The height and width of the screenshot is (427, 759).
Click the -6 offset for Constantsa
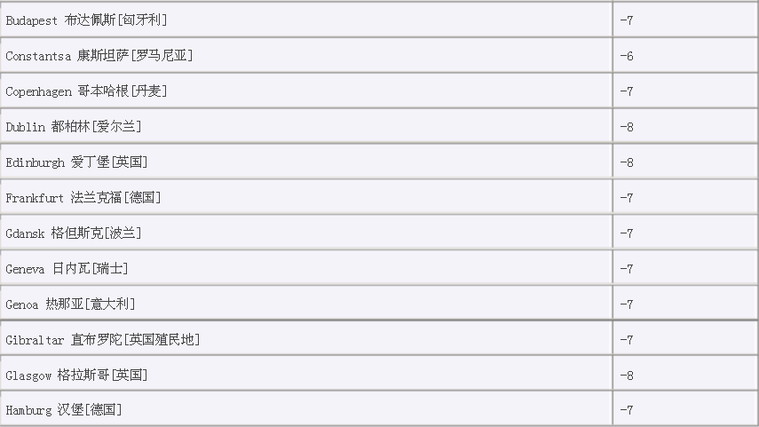[627, 55]
